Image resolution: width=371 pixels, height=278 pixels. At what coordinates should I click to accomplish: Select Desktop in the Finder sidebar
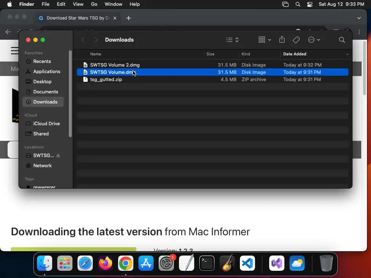point(42,81)
